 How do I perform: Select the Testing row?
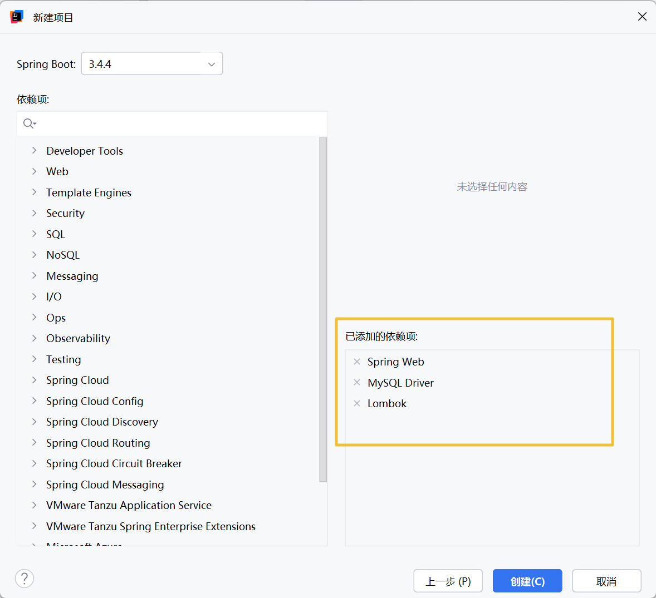[x=168, y=359]
